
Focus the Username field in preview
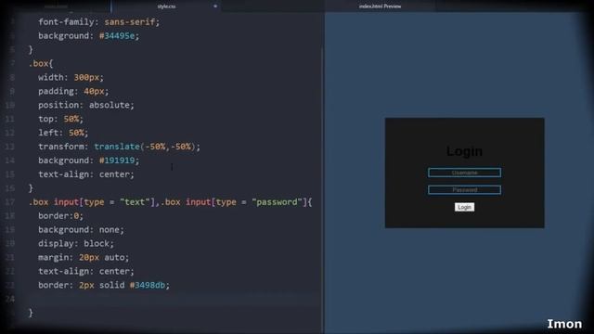tap(464, 173)
